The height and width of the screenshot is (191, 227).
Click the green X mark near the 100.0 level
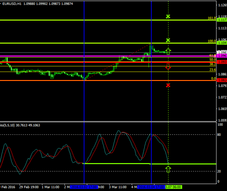(x=168, y=40)
